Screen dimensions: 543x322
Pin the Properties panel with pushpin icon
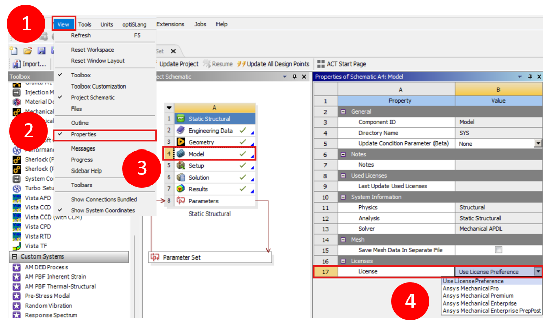(530, 76)
